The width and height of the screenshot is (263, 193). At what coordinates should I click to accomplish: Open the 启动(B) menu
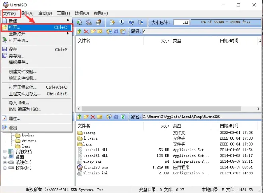(45, 13)
